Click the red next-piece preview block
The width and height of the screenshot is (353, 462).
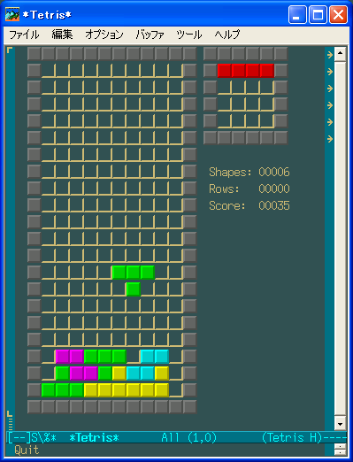click(246, 71)
